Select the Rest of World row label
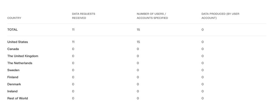This screenshot has width=269, height=108. click(17, 98)
